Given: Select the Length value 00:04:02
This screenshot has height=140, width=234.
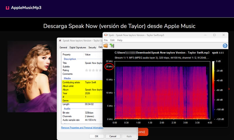Looking at the screenshot, I should point(89,104).
